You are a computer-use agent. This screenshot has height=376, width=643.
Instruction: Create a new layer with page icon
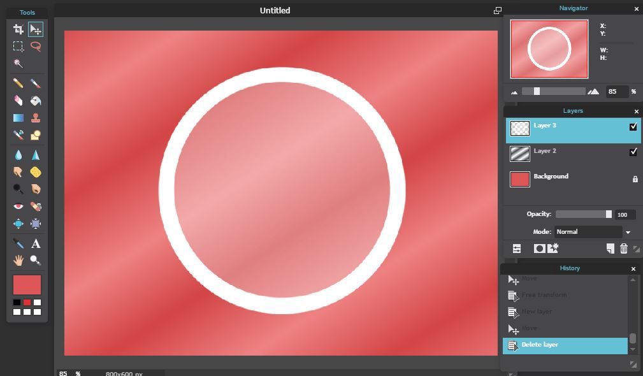pyautogui.click(x=610, y=249)
